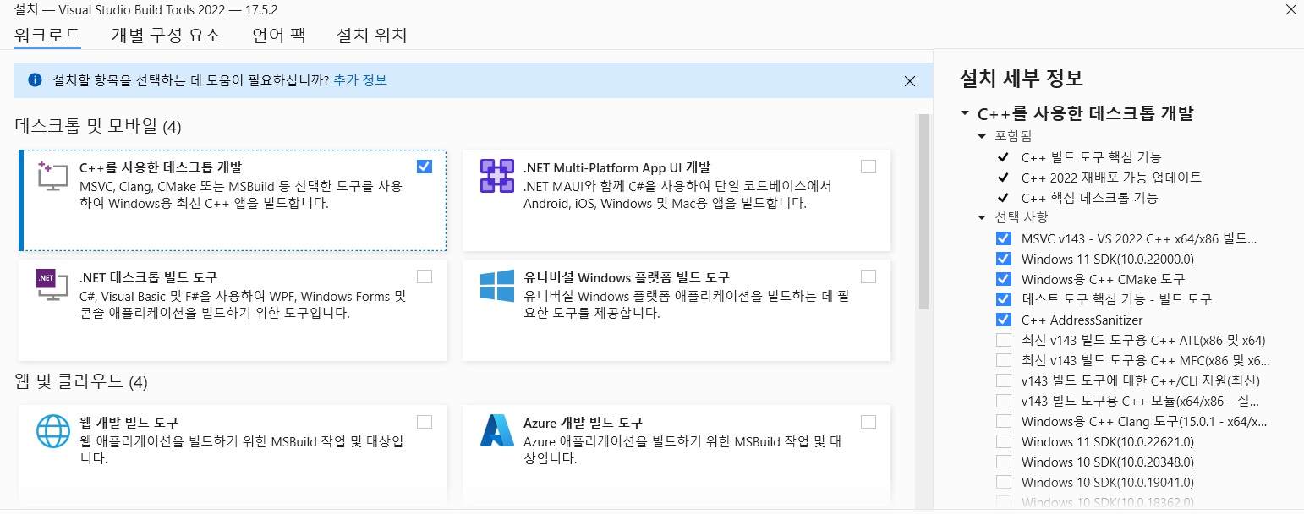The image size is (1304, 514).
Task: Tick the 웹 개발 빌드 도구 checkbox
Action: (425, 422)
